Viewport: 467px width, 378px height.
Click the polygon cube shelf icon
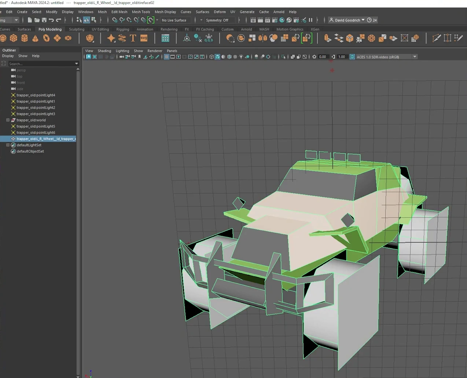pos(14,38)
